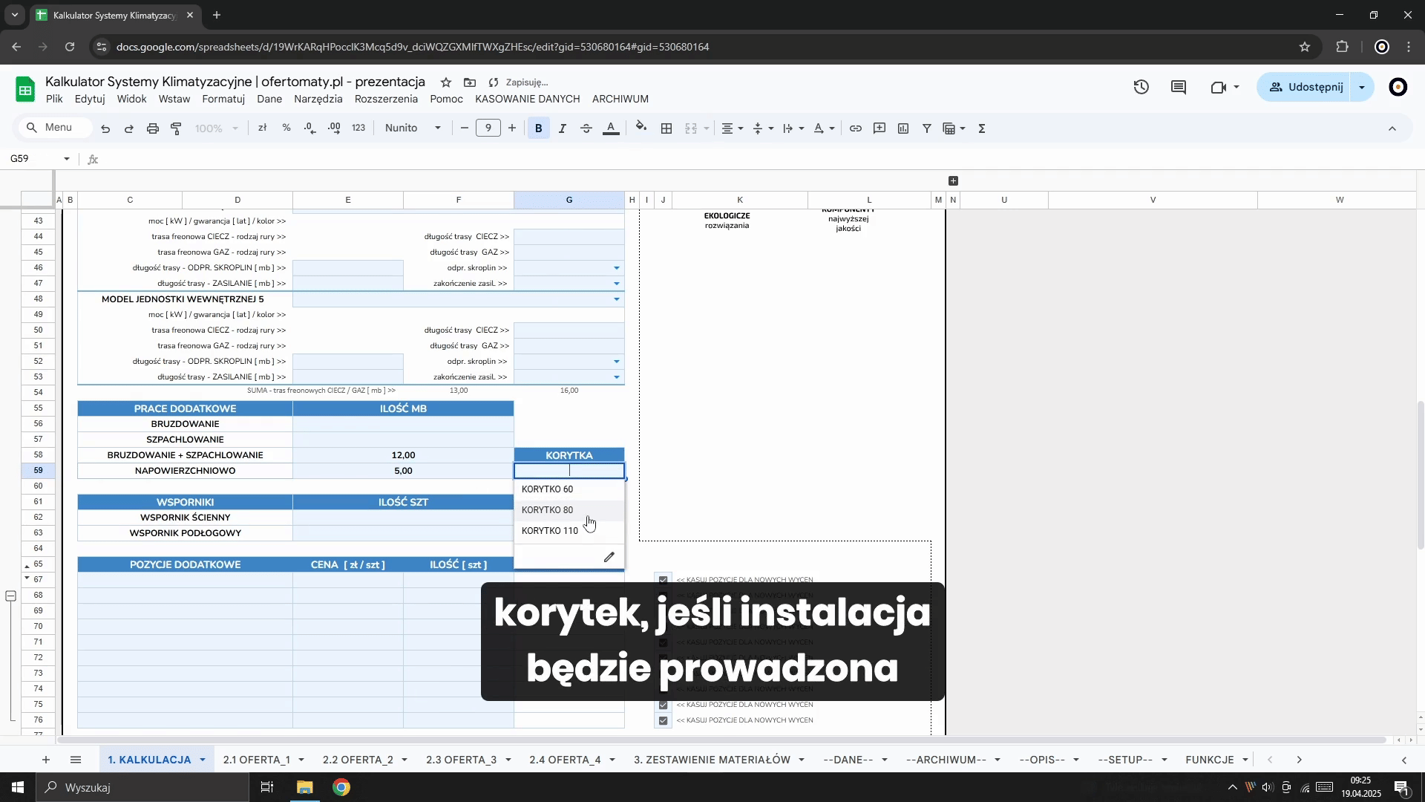This screenshot has height=802, width=1425.
Task: Open the fill color picker
Action: 641,128
